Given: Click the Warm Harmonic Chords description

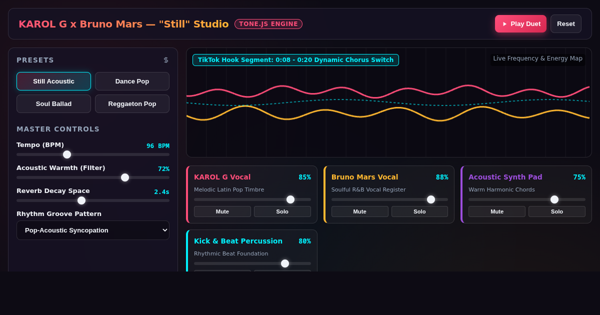Looking at the screenshot, I should click(501, 189).
